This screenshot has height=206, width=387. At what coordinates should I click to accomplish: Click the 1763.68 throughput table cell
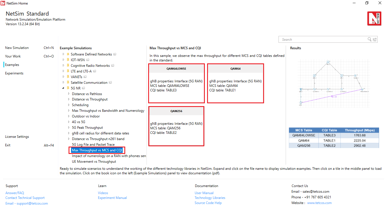coord(360,135)
